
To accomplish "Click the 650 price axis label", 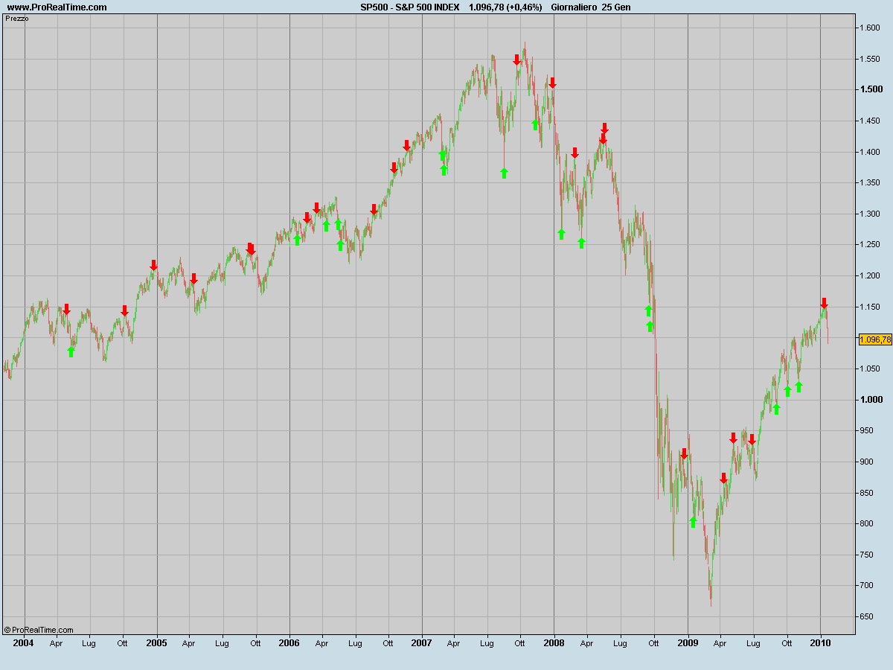I will click(x=867, y=616).
